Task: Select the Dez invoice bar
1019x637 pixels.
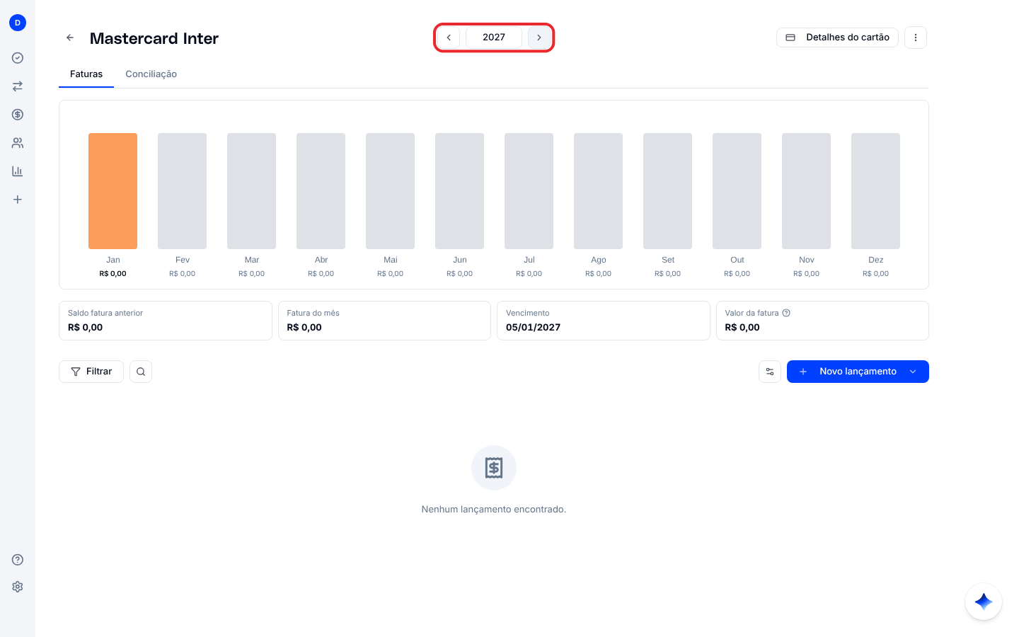Action: tap(876, 191)
